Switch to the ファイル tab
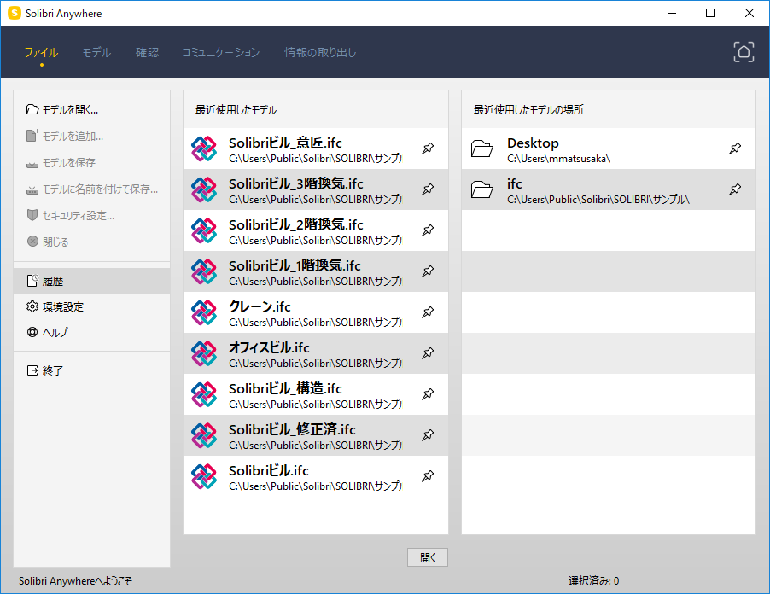 coord(41,52)
